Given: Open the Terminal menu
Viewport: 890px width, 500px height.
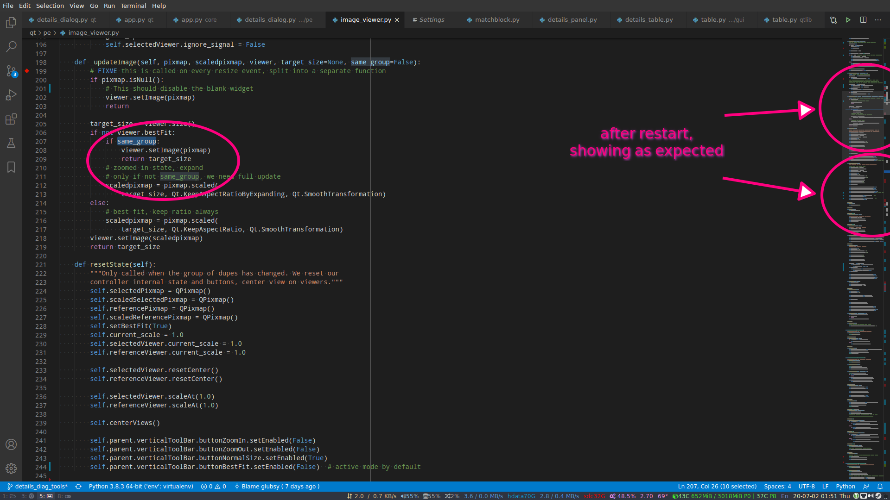Looking at the screenshot, I should pos(133,6).
